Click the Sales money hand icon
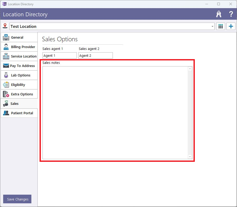The width and height of the screenshot is (237, 207). coord(6,103)
